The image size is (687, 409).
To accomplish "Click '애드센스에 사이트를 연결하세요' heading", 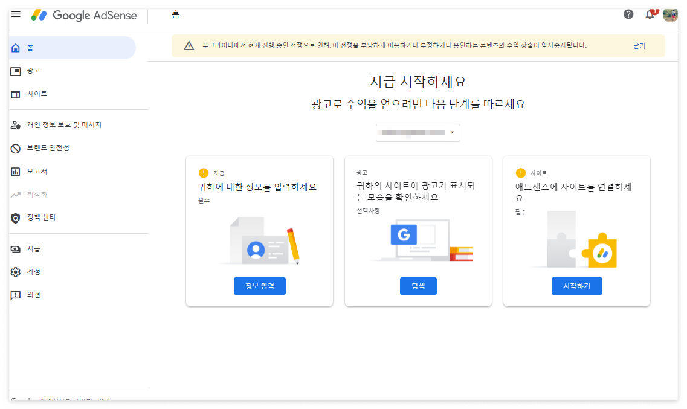I will tap(573, 193).
